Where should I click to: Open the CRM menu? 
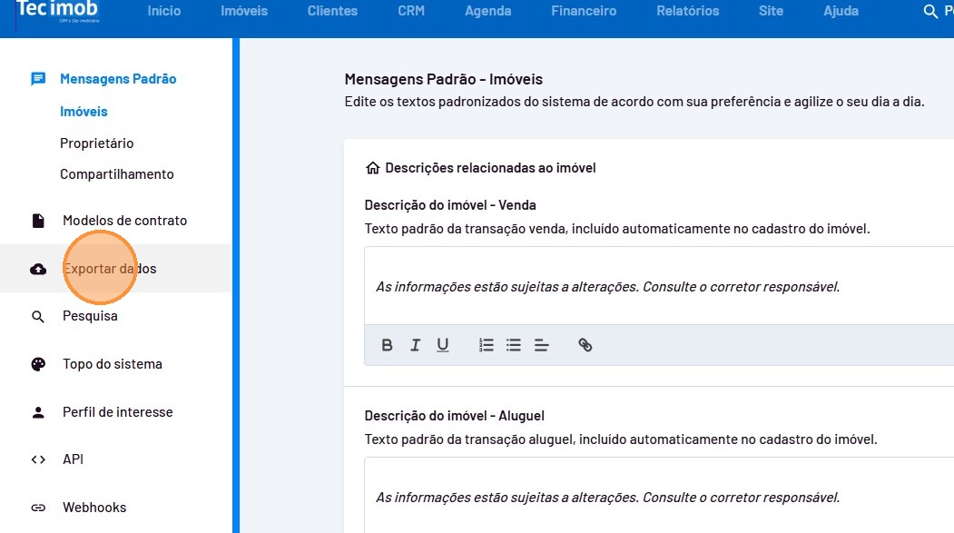click(411, 12)
